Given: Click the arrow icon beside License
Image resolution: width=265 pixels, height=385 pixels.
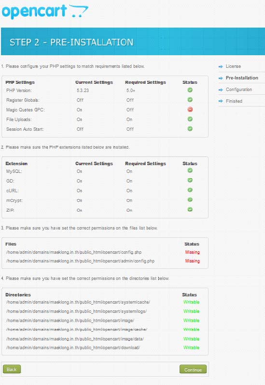Looking at the screenshot, I should [x=221, y=66].
